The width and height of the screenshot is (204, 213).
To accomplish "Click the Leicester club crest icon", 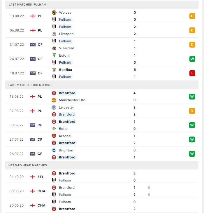I will click(54, 107).
